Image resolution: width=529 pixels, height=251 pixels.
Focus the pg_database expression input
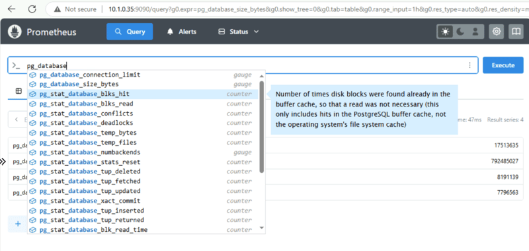pos(243,65)
